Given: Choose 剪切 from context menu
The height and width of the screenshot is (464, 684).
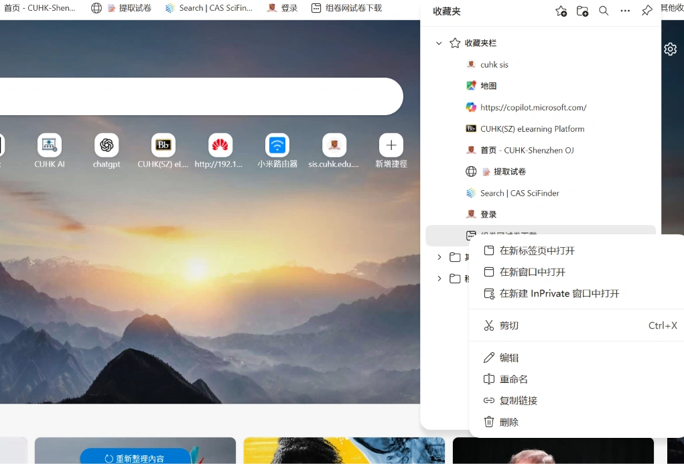Looking at the screenshot, I should click(577, 325).
